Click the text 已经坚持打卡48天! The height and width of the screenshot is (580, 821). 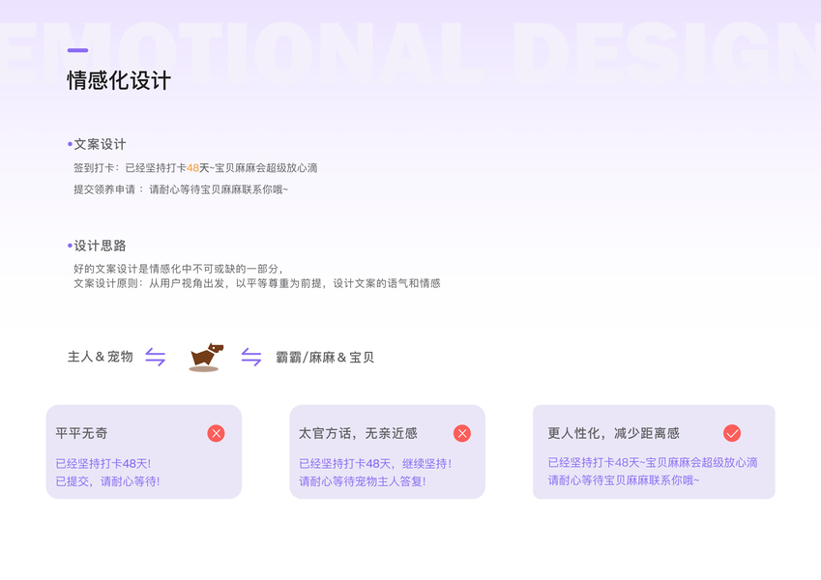tap(103, 464)
